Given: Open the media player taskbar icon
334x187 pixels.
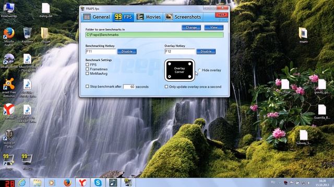Looking at the screenshot, I should (x=52, y=182).
